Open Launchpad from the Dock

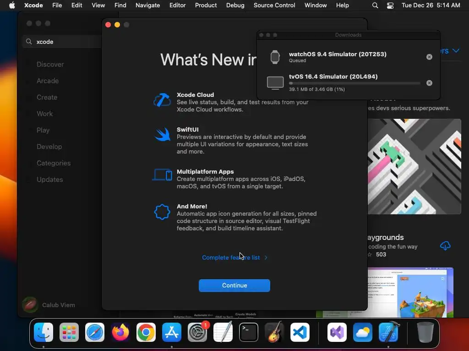click(x=69, y=332)
